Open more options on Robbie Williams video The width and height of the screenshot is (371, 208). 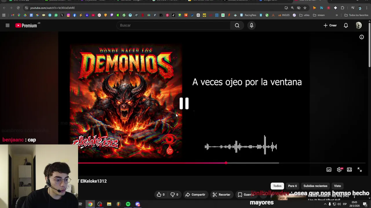tap(354, 196)
